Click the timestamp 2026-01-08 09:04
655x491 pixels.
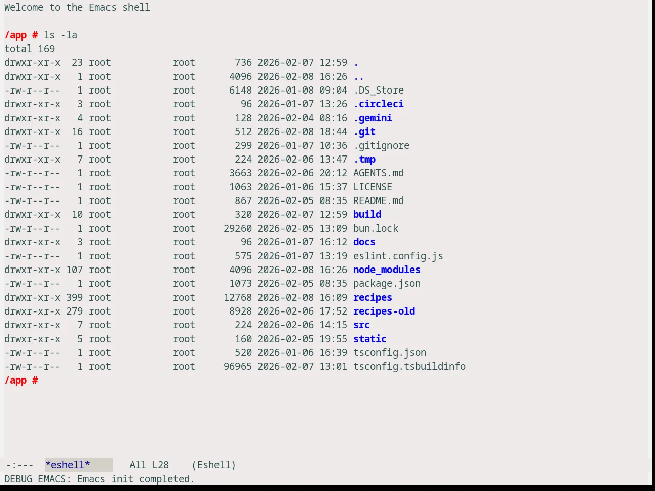click(302, 90)
